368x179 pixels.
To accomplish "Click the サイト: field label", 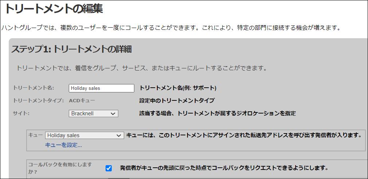I will 21,114.
